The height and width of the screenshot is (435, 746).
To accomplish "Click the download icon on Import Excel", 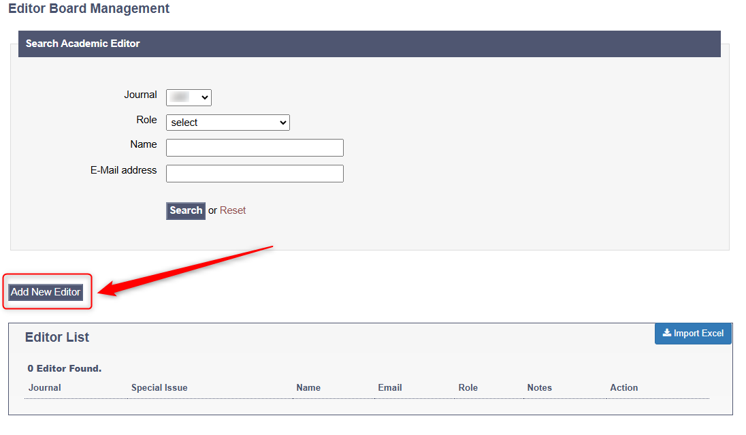I will [666, 334].
